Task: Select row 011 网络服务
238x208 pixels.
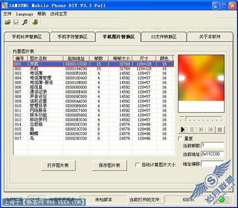Action: pyautogui.click(x=94, y=110)
